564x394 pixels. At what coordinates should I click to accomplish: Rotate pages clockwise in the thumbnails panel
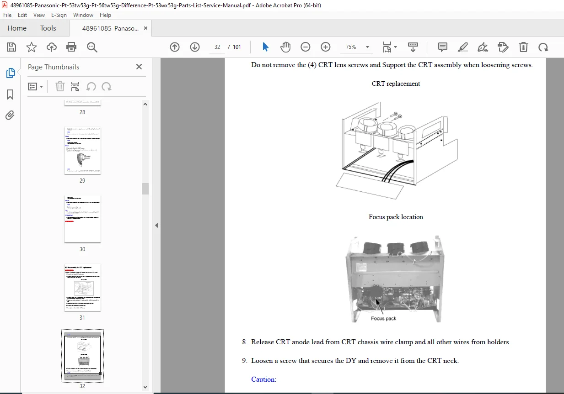(107, 87)
